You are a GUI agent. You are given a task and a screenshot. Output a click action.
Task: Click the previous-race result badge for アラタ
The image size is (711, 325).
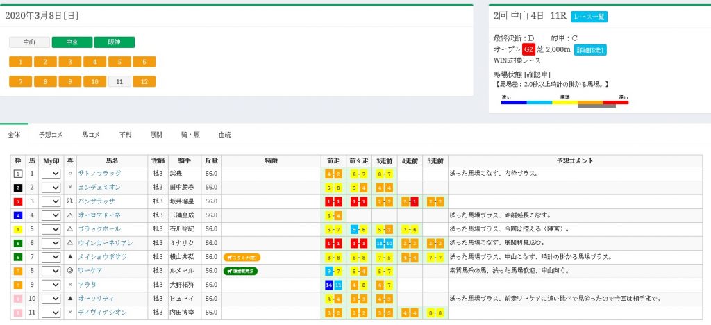point(335,285)
